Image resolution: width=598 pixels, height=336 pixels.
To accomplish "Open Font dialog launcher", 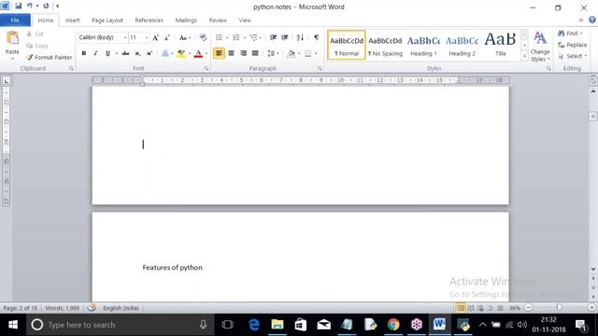I will point(206,68).
